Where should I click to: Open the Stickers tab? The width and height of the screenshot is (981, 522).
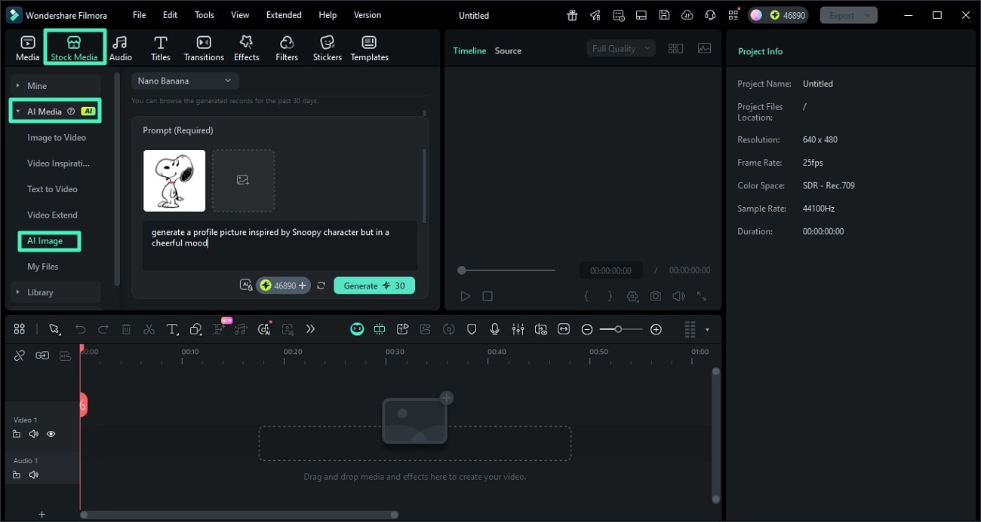pyautogui.click(x=328, y=48)
